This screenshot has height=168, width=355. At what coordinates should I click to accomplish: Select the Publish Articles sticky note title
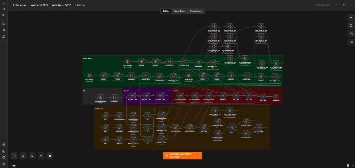[x=100, y=109]
